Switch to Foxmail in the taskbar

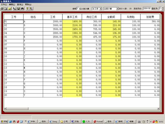98,122
